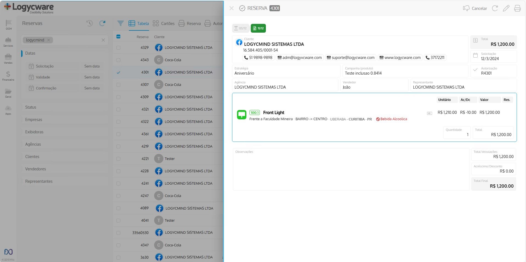This screenshot has height=262, width=526.
Task: Click the Quantidade field in item card
Action: 457,133
